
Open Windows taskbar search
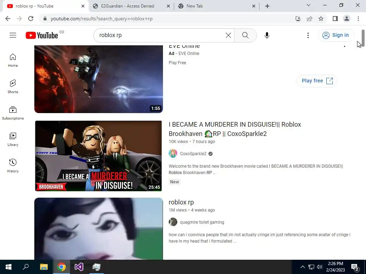26,267
